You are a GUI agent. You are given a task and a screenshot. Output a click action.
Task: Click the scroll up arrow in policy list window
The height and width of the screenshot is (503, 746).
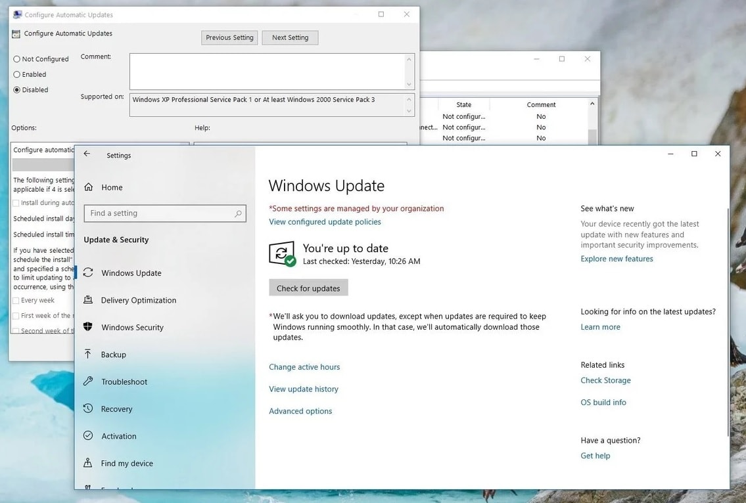(x=592, y=104)
